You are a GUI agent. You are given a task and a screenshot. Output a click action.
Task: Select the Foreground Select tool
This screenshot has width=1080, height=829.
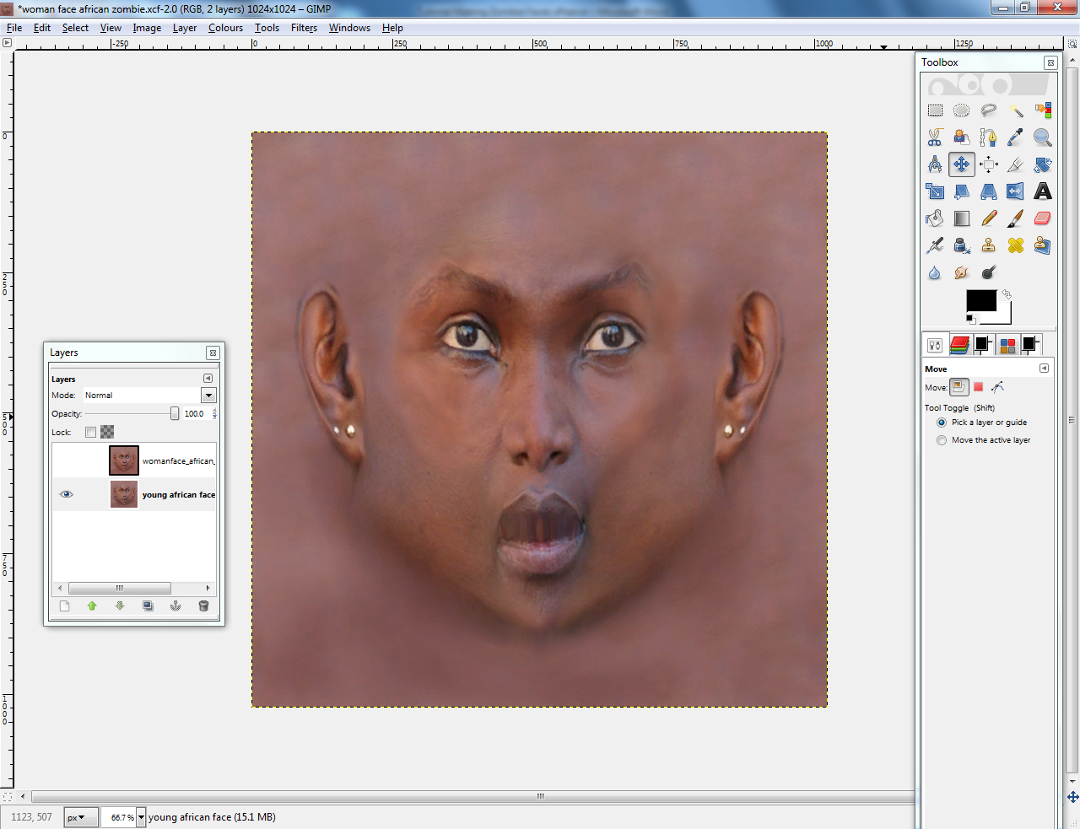[962, 137]
